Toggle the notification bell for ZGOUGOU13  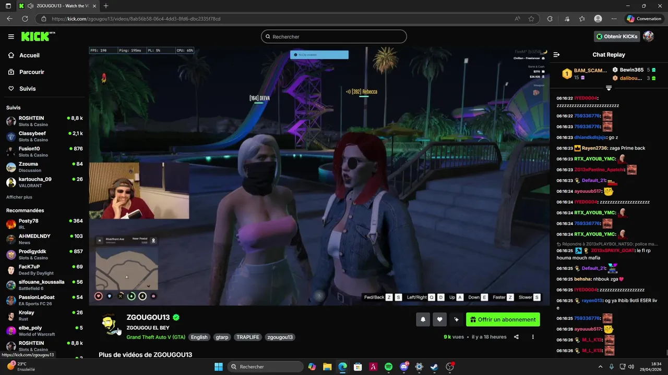[423, 320]
